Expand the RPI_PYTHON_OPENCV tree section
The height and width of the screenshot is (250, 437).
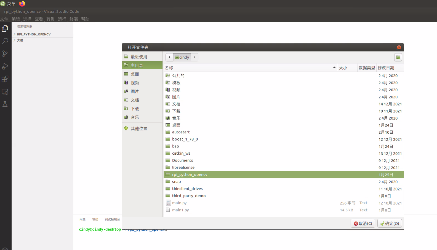click(x=42, y=34)
